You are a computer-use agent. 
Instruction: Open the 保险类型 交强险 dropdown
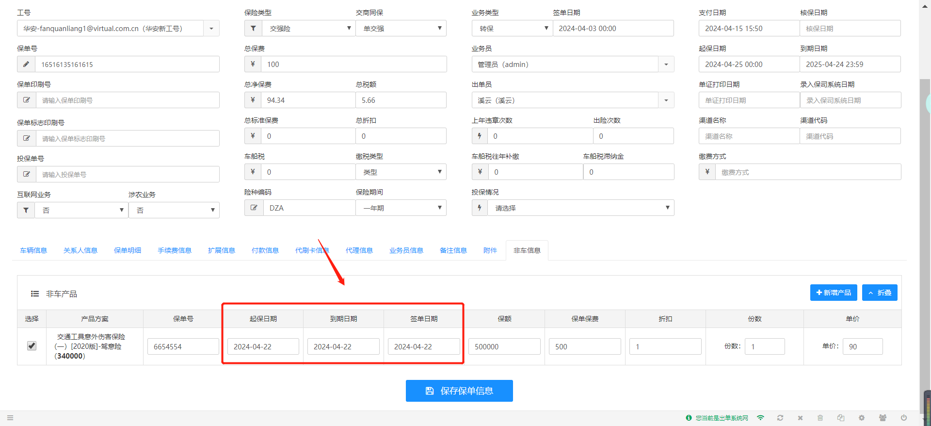coord(308,28)
